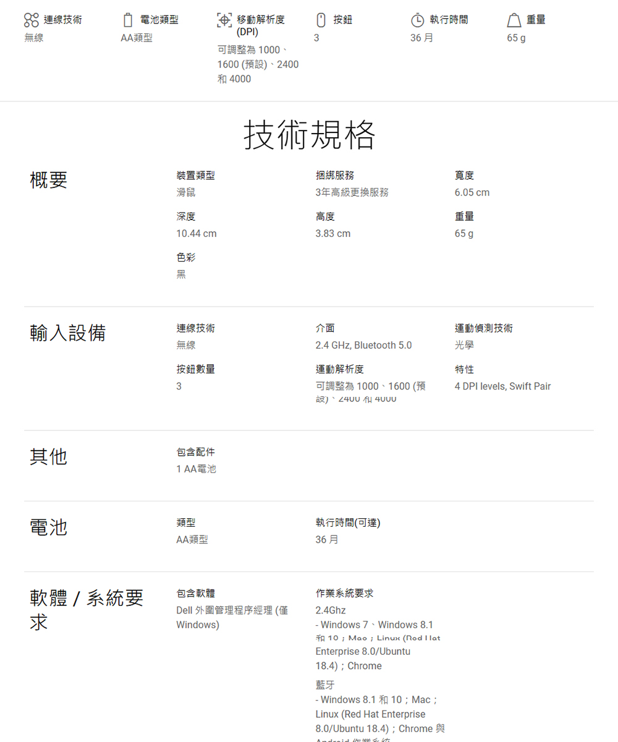
Task: Click the 重量 weight icon
Action: click(514, 20)
